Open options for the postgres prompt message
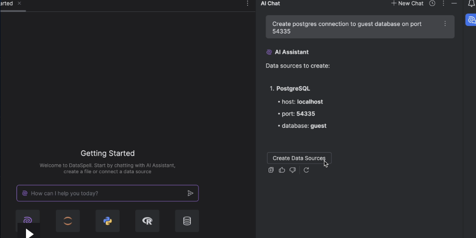 (x=445, y=24)
